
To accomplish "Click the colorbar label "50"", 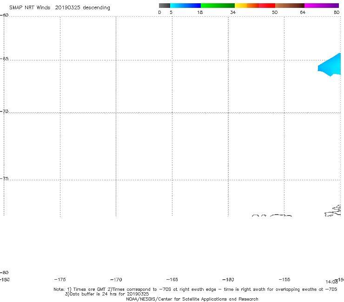I will click(x=275, y=12).
